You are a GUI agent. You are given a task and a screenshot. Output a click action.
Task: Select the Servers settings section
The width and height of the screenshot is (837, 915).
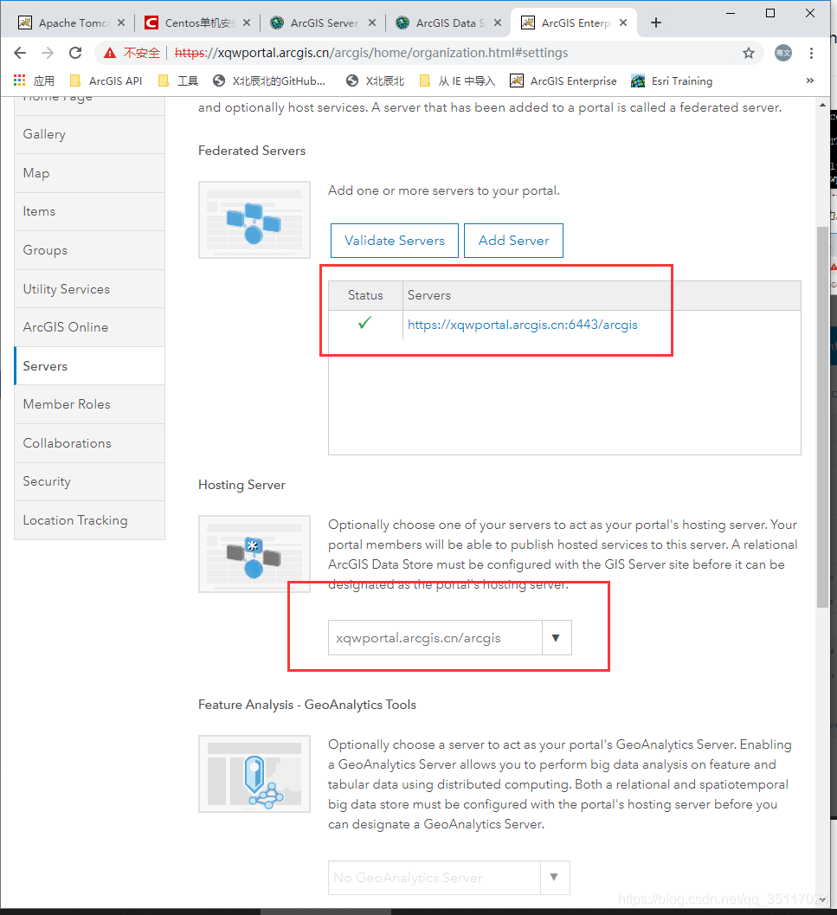pos(89,366)
